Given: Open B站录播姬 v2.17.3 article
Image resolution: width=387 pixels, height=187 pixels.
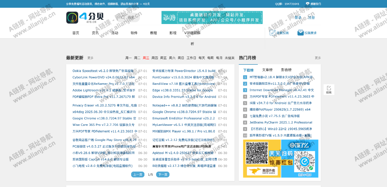Looking at the screenshot, I should 184,166.
